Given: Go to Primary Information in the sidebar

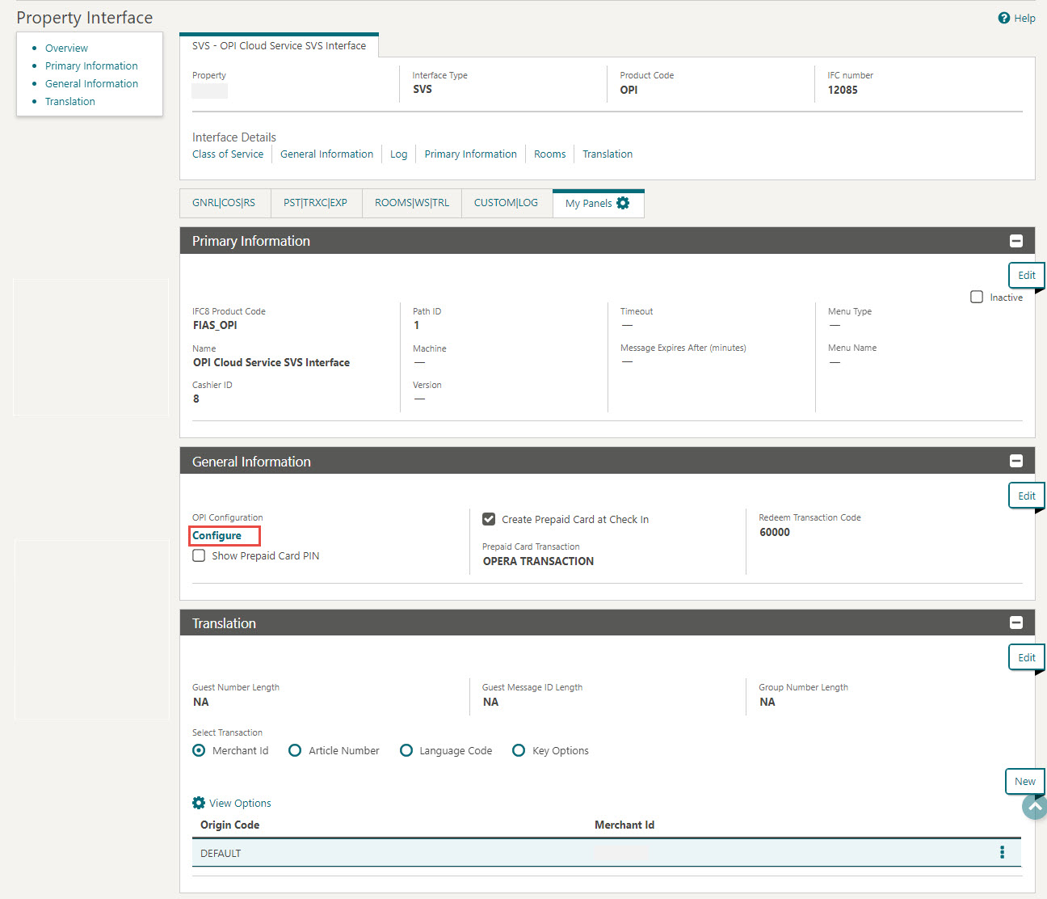Looking at the screenshot, I should (91, 65).
